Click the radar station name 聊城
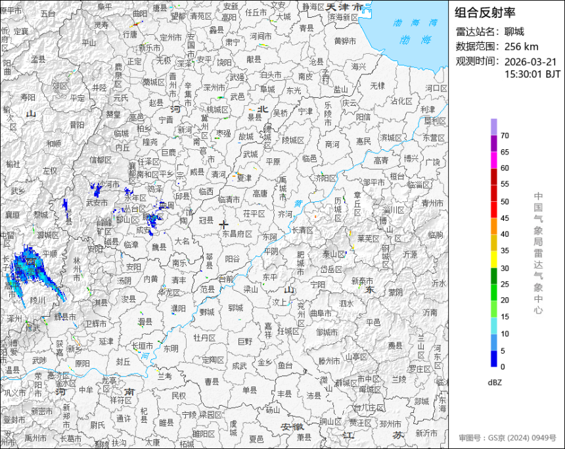Screen dimensions: 565x449 click(x=514, y=32)
